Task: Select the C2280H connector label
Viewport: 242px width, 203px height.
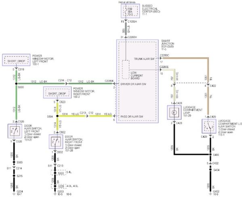Action: tap(132, 37)
